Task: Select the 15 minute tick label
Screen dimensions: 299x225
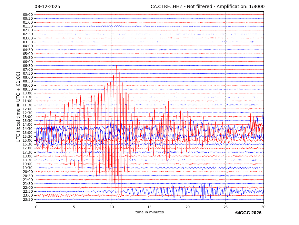Action: (x=150, y=207)
